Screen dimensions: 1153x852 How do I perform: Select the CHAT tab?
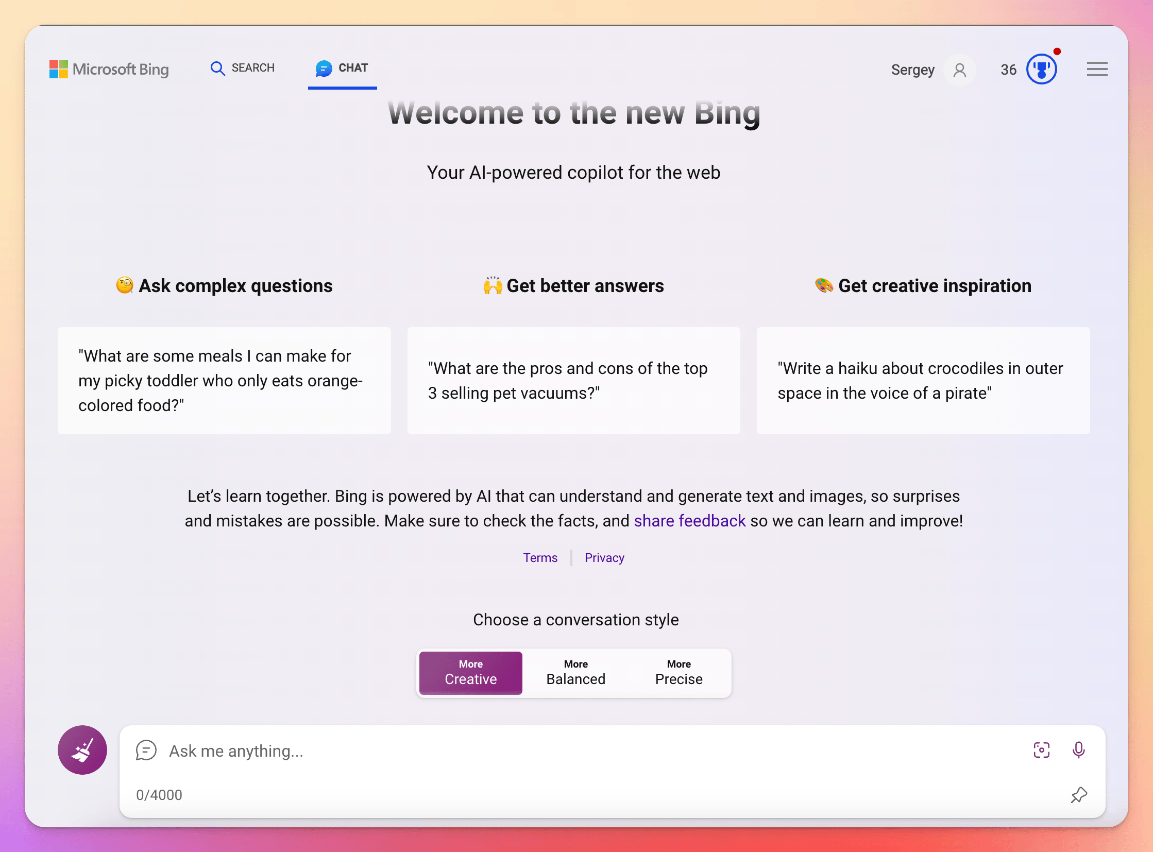tap(342, 67)
